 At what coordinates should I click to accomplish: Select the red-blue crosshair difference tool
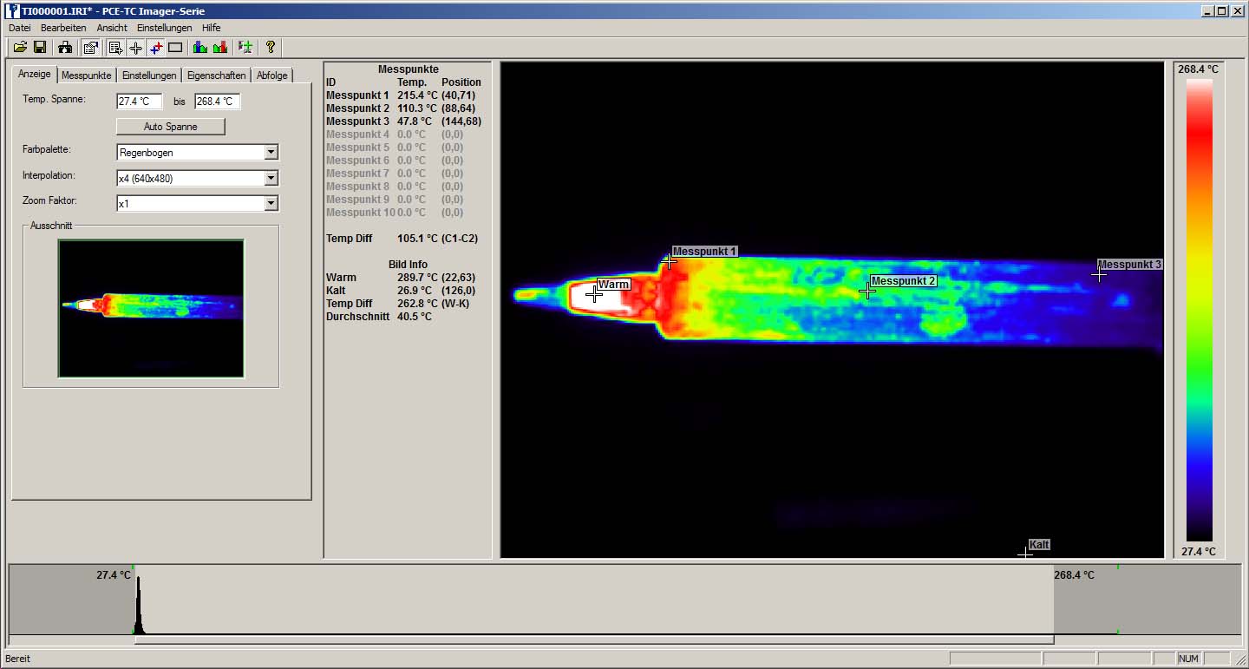pos(155,47)
